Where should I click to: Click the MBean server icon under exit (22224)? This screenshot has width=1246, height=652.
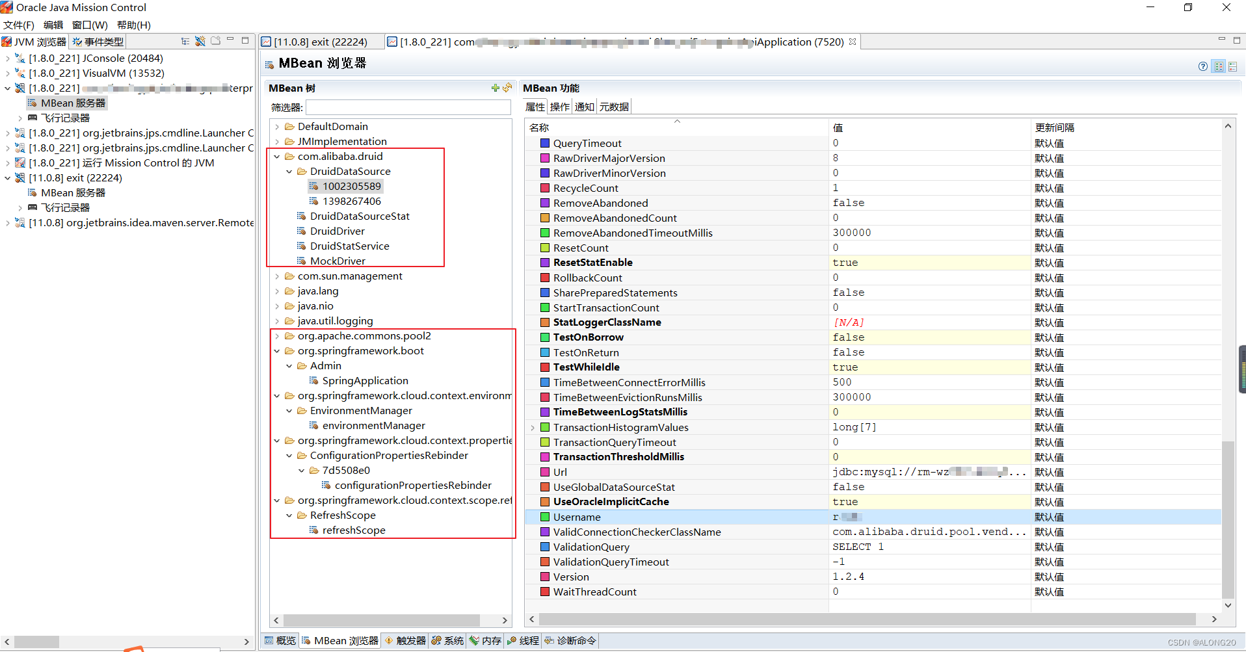32,193
